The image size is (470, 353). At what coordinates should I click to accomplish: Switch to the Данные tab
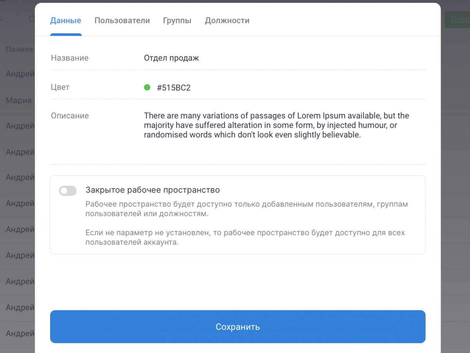coord(66,21)
